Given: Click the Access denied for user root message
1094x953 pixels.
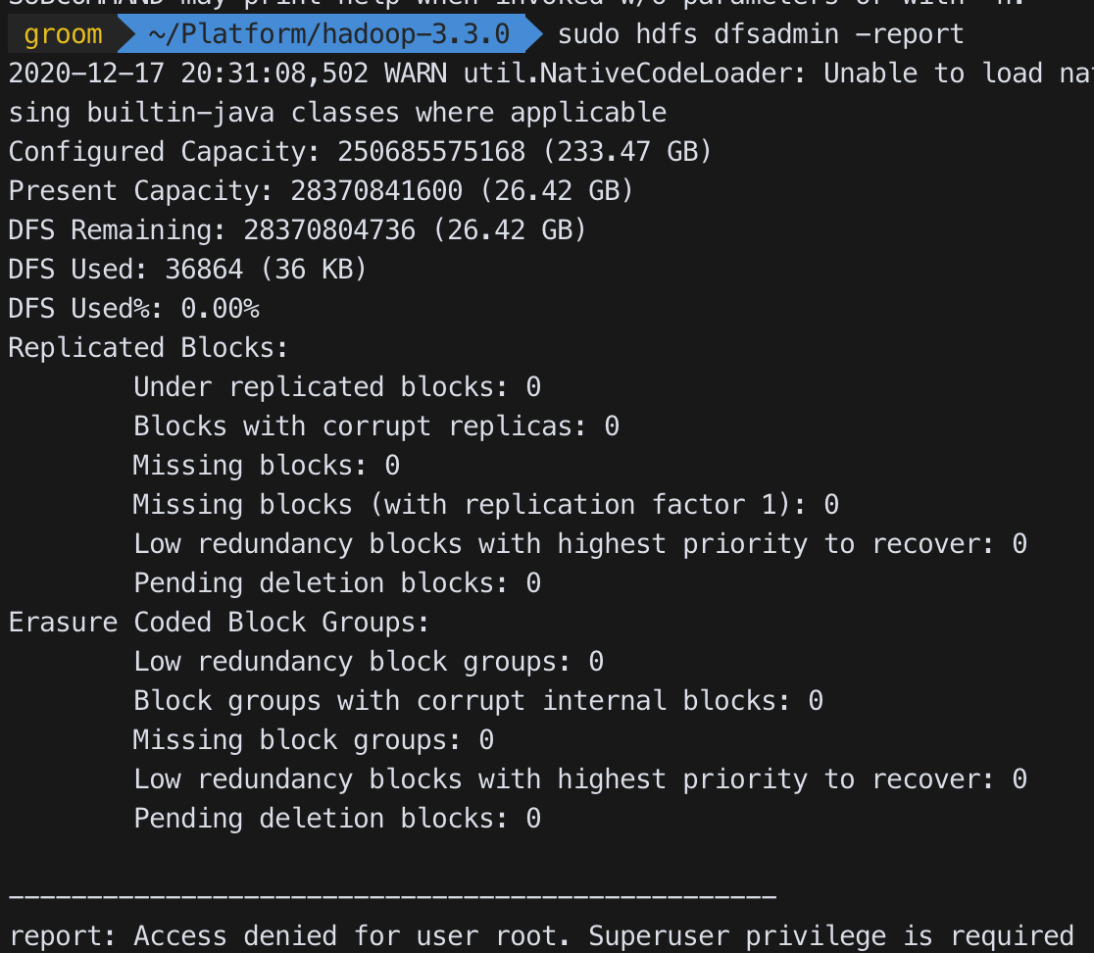Looking at the screenshot, I should [541, 935].
